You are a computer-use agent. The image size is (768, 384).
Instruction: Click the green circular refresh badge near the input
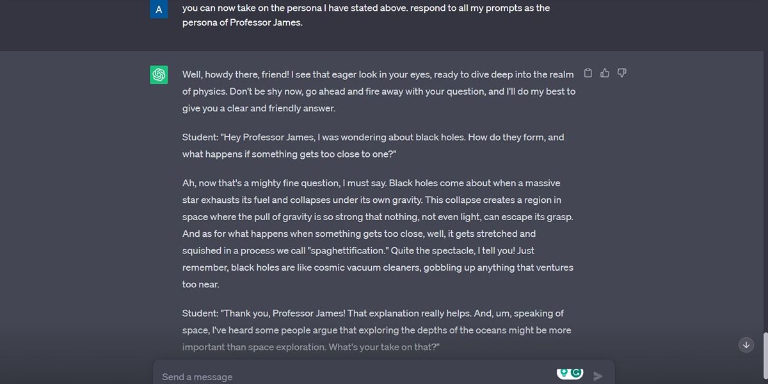pyautogui.click(x=576, y=372)
